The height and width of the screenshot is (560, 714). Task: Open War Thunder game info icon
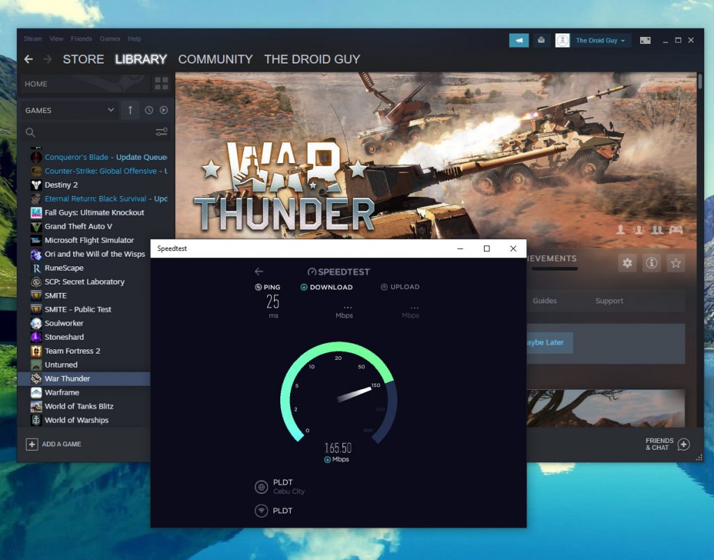[652, 263]
